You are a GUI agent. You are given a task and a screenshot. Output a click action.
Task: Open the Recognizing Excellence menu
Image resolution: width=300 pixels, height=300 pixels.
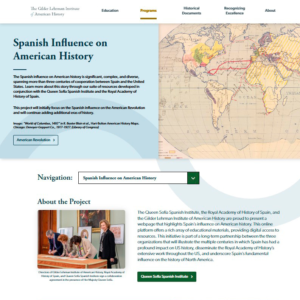click(x=235, y=11)
